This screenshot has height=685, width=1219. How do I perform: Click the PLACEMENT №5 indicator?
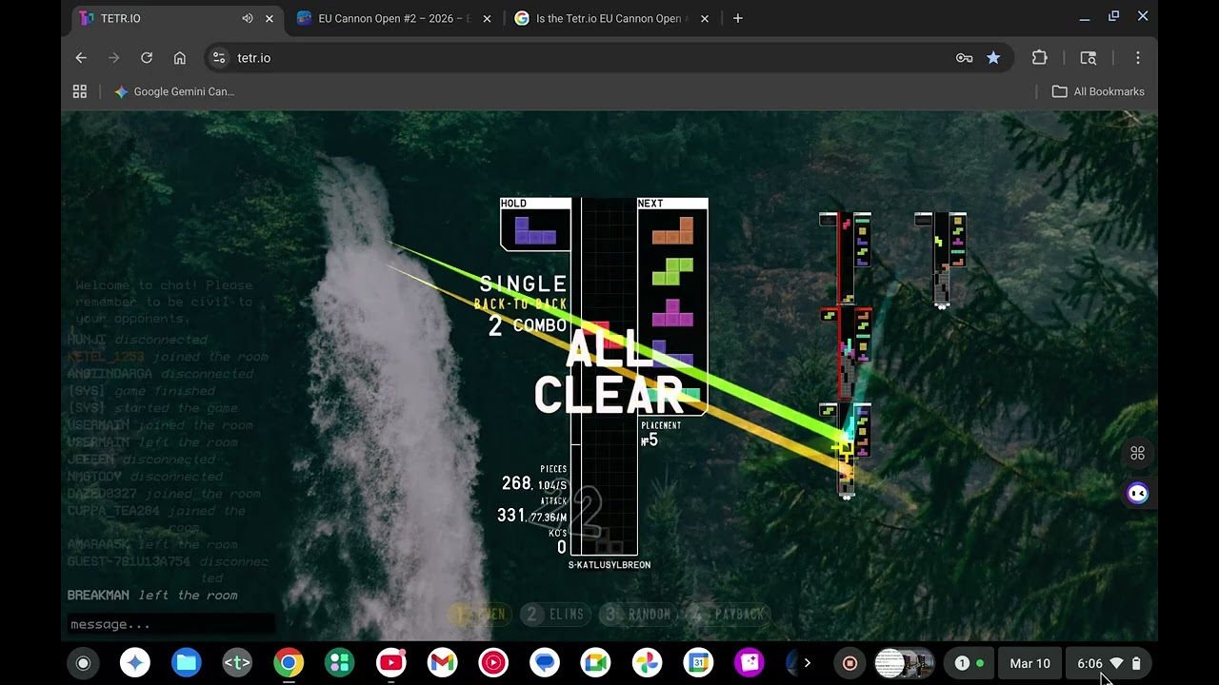tap(661, 434)
